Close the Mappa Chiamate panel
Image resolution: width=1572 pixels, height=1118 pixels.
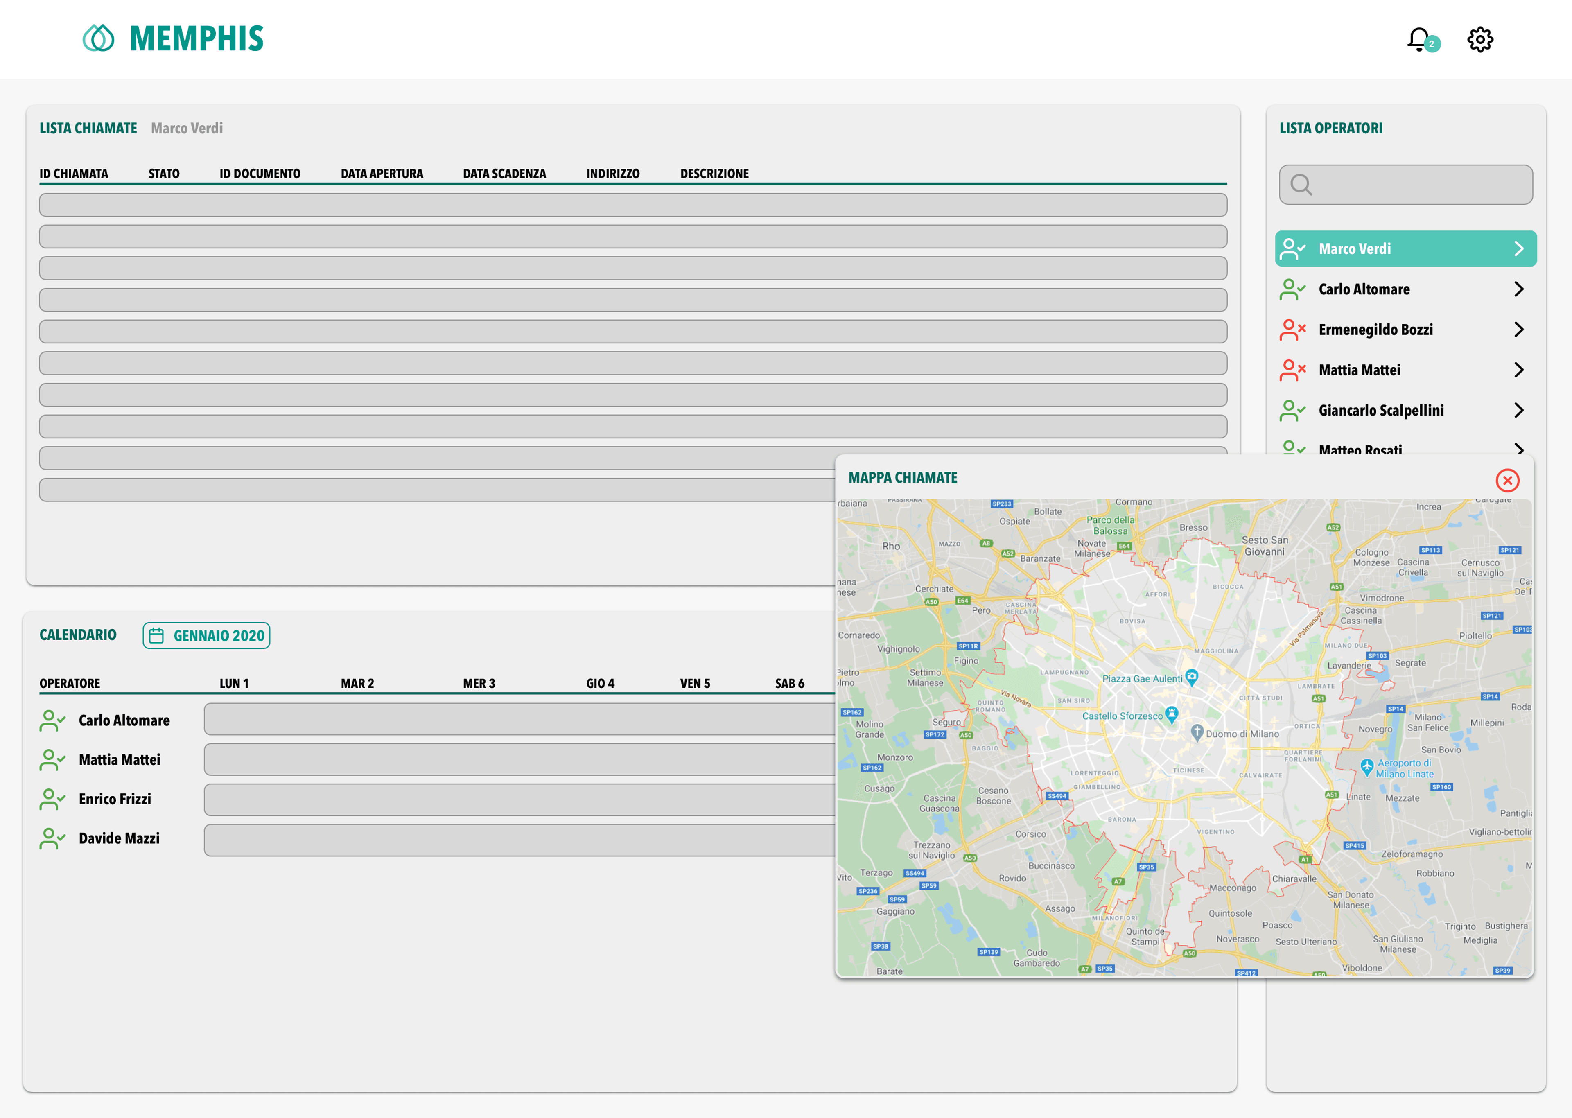[x=1507, y=480]
